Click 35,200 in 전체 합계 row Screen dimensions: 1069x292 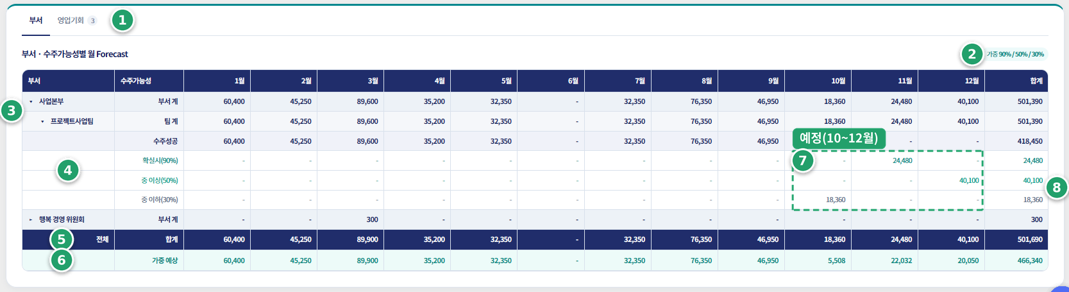(434, 239)
